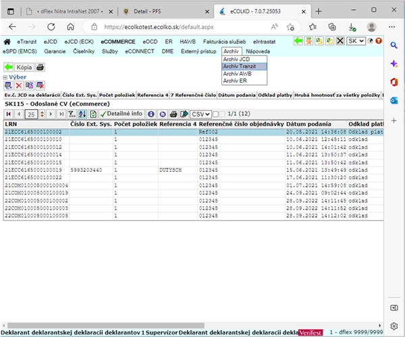The image size is (405, 337).
Task: Click the green back arrow next to Kópia
Action: pyautogui.click(x=8, y=67)
